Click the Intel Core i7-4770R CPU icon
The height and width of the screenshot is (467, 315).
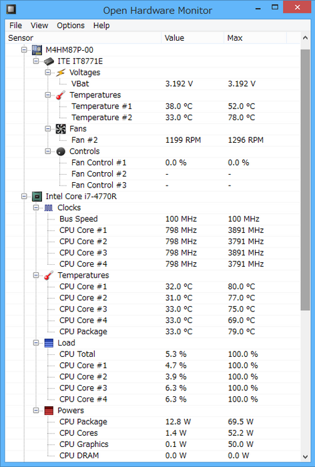click(x=37, y=197)
